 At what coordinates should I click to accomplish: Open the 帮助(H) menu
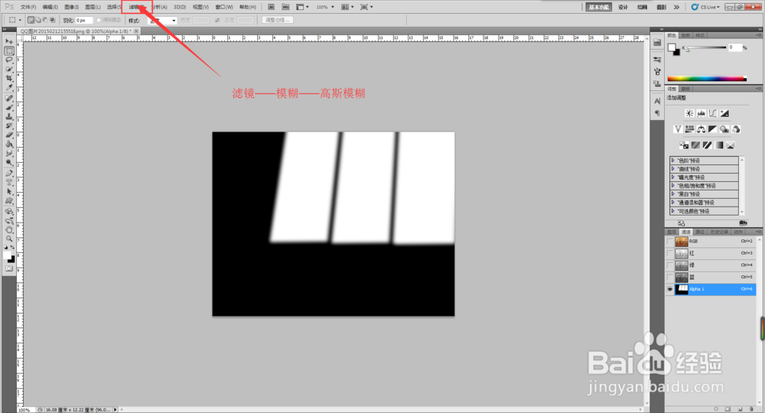(x=248, y=7)
